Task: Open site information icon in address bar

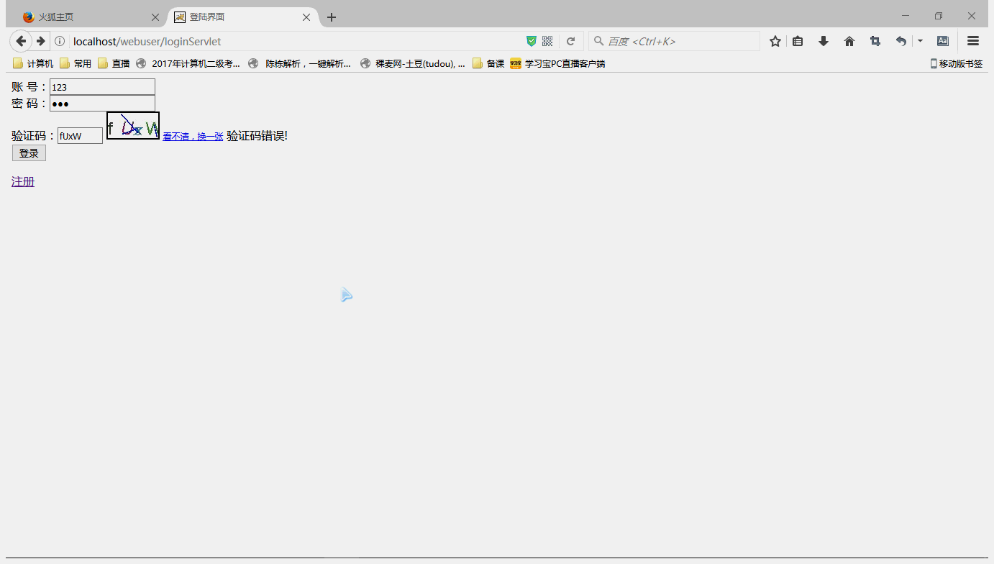Action: (x=60, y=41)
